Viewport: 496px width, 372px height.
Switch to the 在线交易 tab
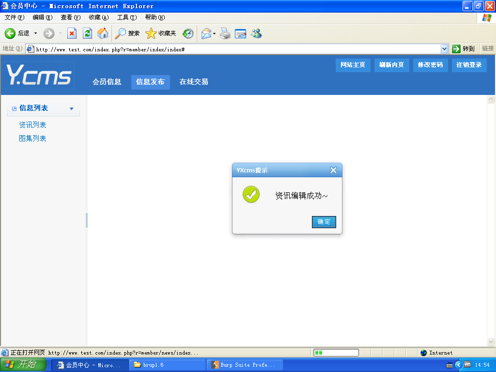coord(194,82)
